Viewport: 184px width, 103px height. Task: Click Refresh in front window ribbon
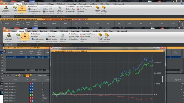[x=84, y=39]
